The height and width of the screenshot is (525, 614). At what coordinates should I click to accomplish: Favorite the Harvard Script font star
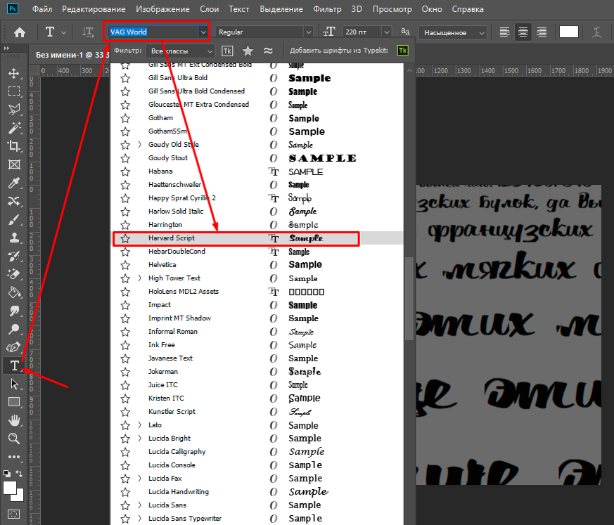[x=125, y=238]
